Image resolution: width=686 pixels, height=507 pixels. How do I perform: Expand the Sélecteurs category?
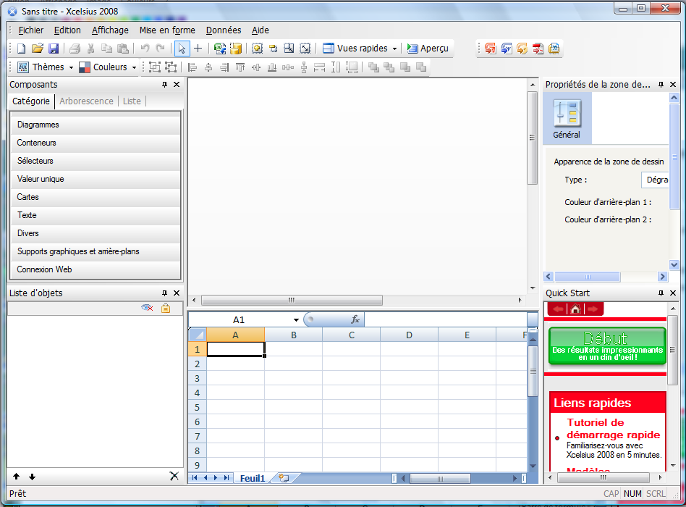(x=95, y=161)
